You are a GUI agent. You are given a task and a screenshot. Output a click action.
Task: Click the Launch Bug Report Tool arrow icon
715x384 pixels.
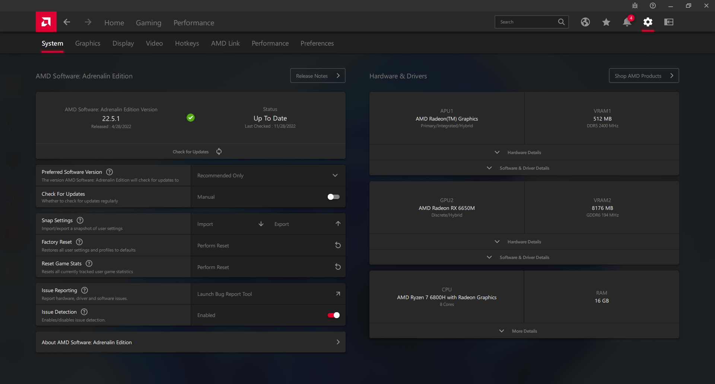coord(338,294)
